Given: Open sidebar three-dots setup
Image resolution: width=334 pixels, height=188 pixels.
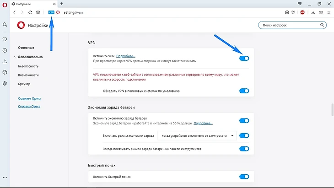Looking at the screenshot, I should pos(5,177).
